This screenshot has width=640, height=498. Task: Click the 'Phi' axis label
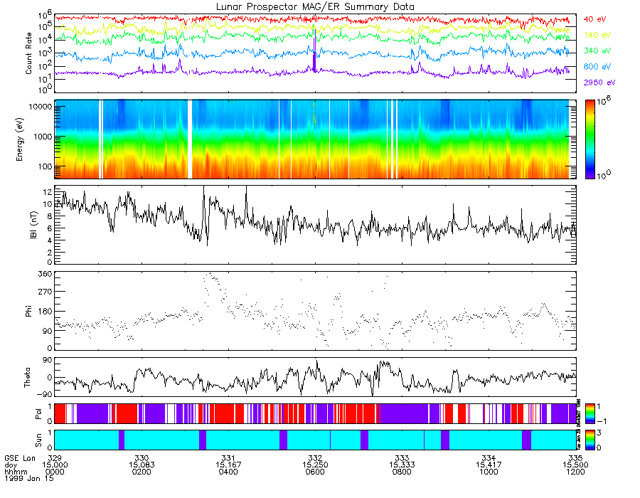(28, 311)
